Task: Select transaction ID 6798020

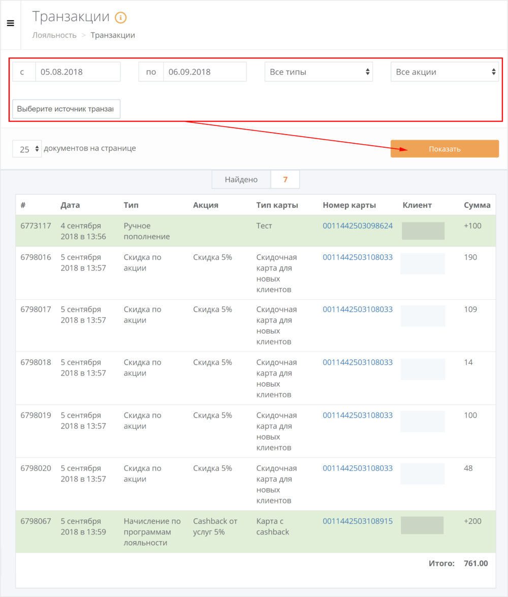Action: [36, 468]
